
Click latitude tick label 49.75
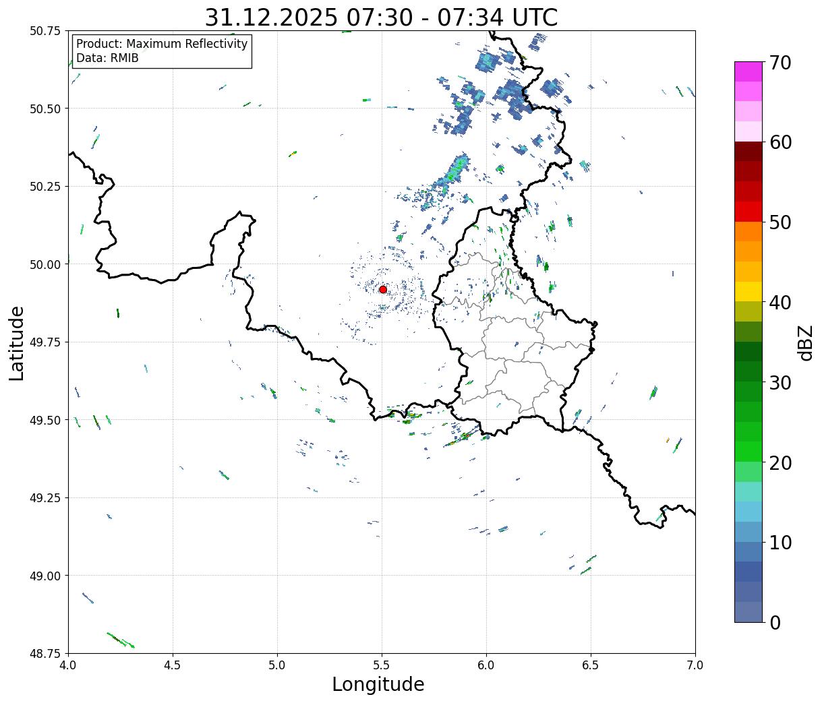tap(45, 342)
